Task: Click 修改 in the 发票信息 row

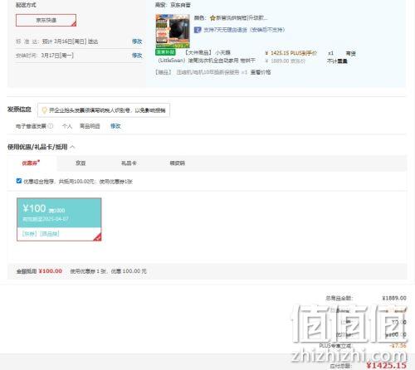Action: pyautogui.click(x=115, y=126)
